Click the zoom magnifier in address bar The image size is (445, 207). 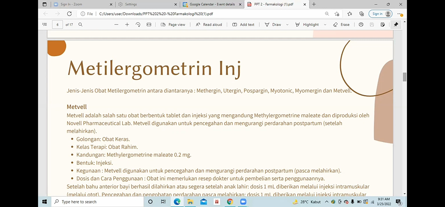327,14
